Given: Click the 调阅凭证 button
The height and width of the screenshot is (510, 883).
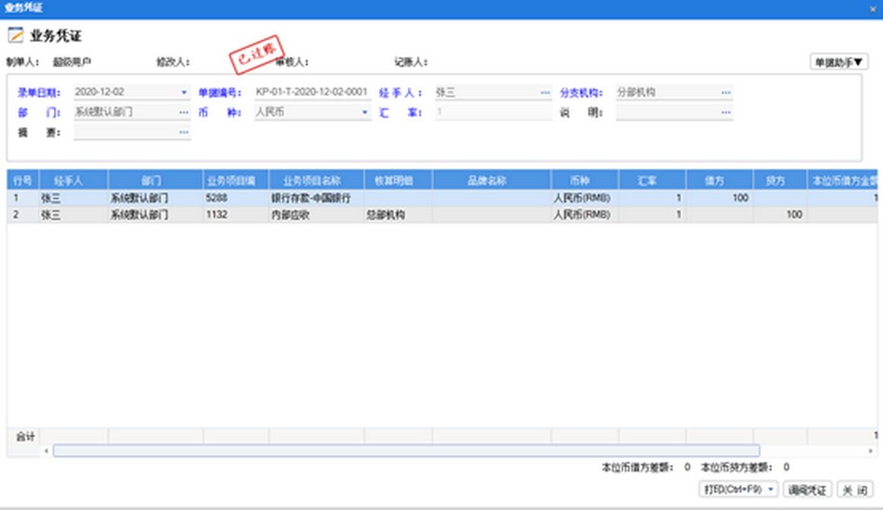Looking at the screenshot, I should pos(807,489).
